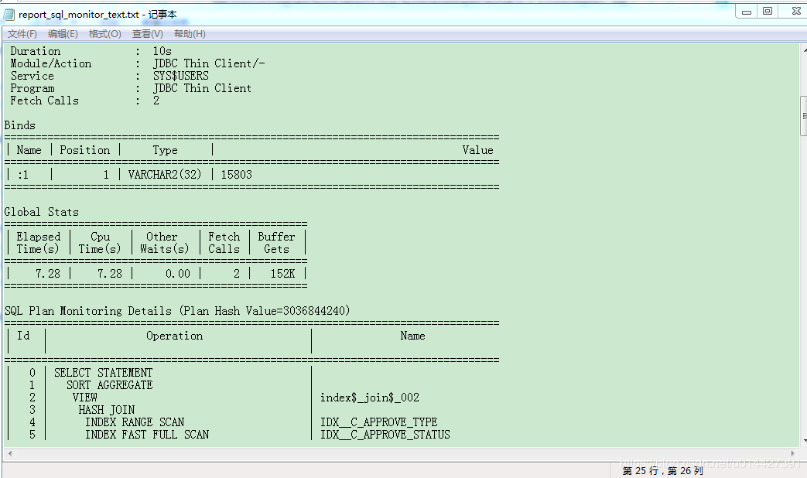Click the 'Id' column header
Screen dimensions: 807x478
click(24, 336)
